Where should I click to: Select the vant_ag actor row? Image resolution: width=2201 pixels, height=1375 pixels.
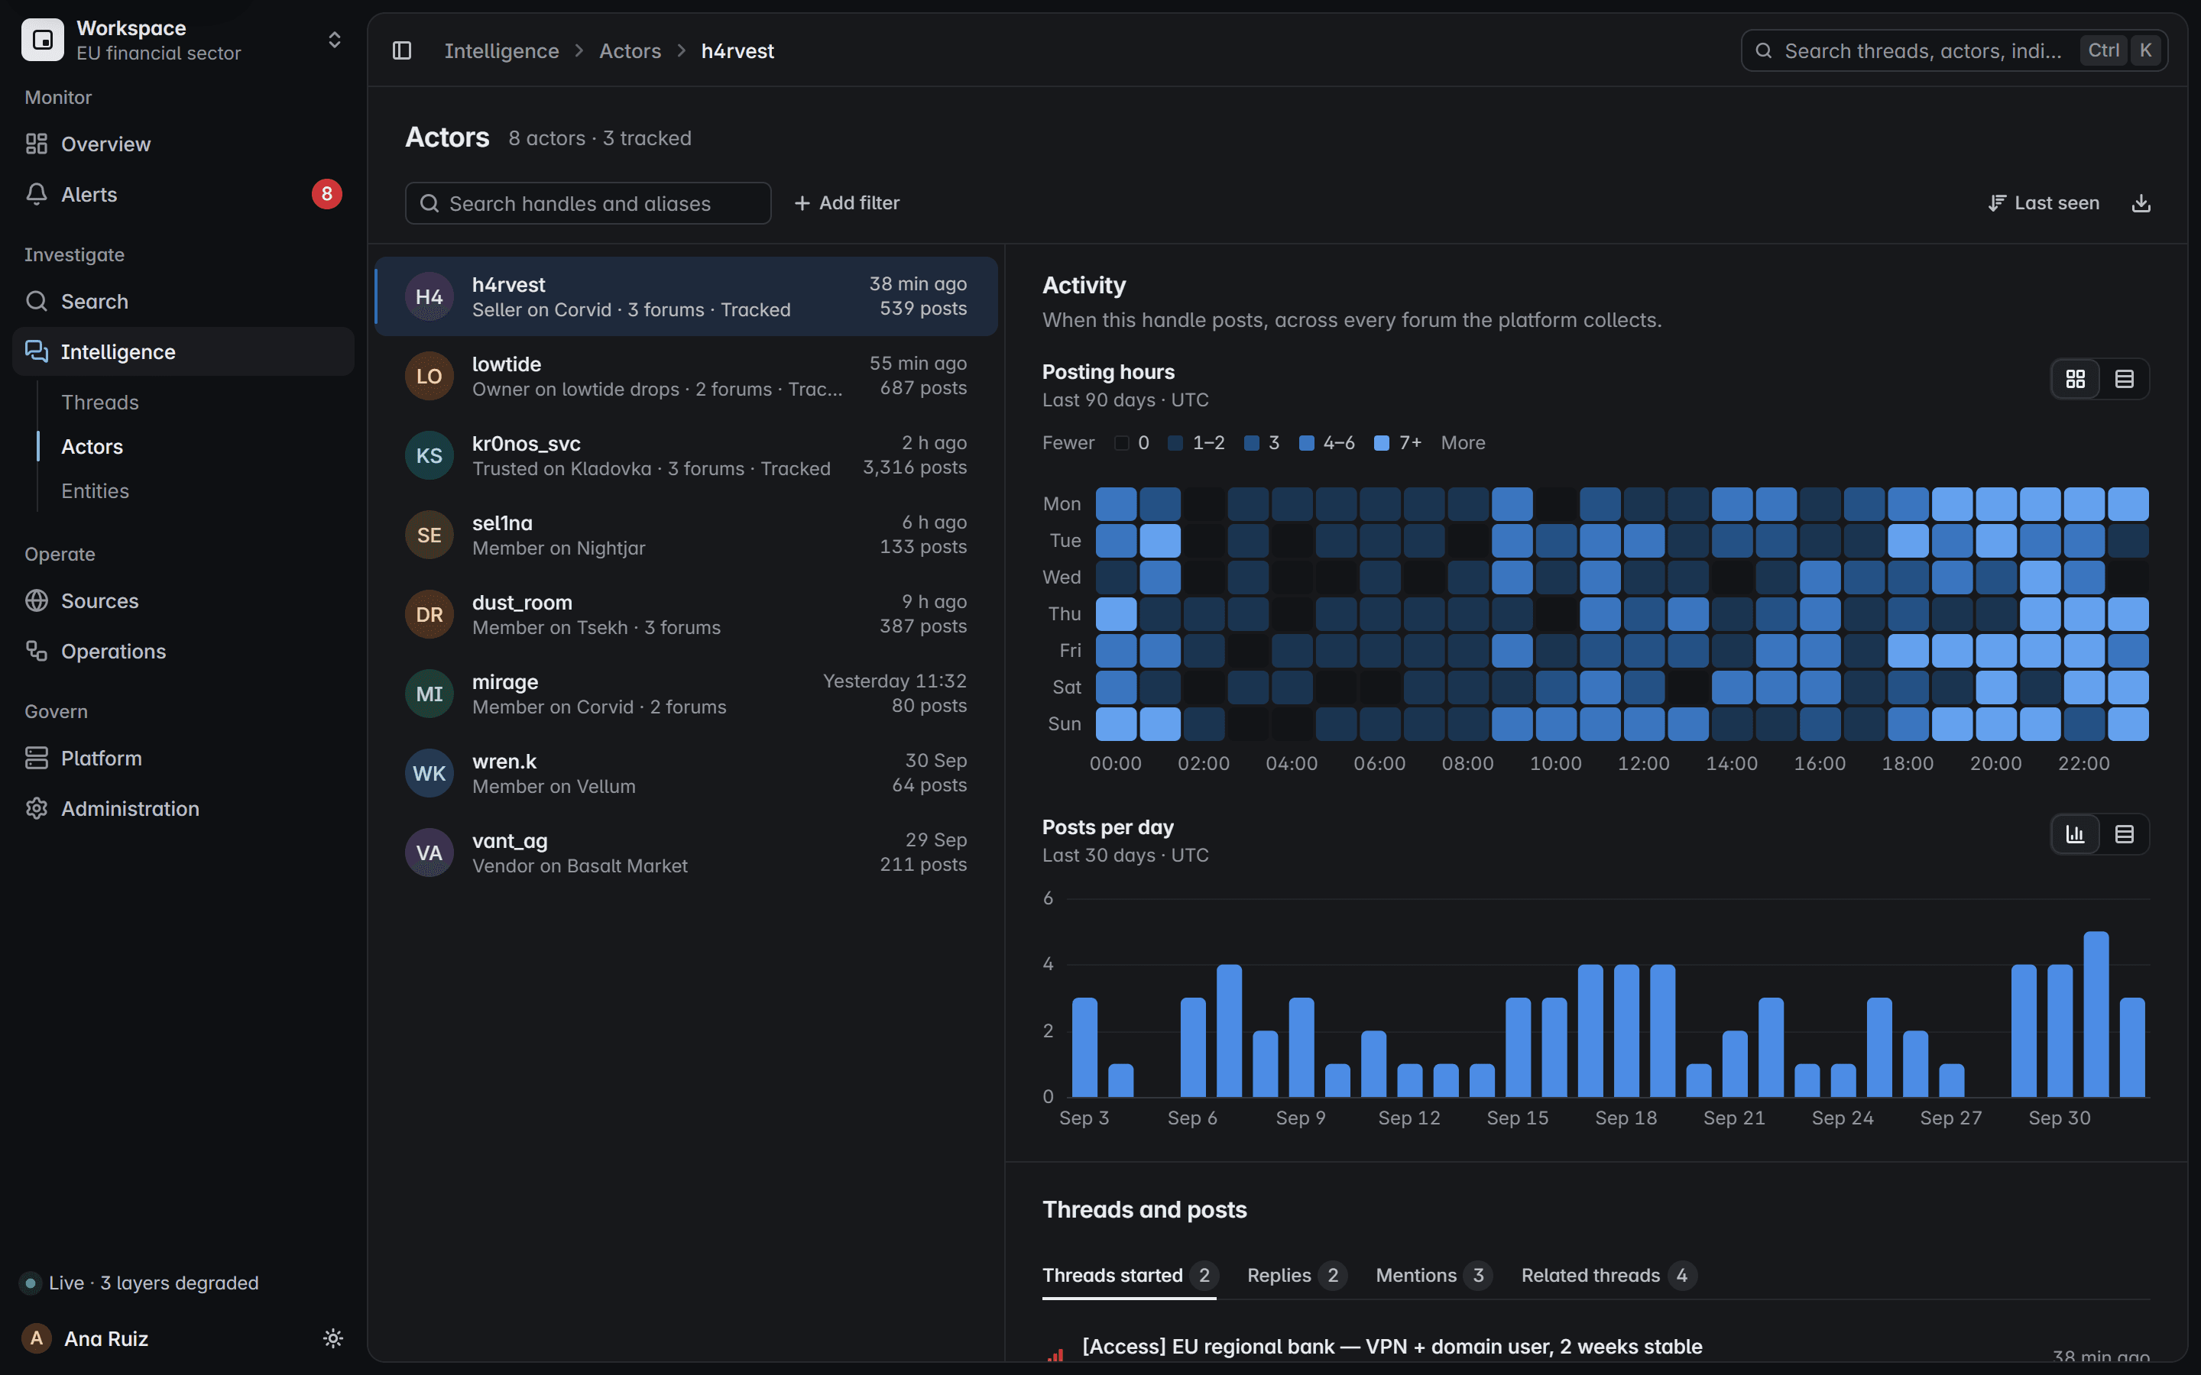coord(686,853)
